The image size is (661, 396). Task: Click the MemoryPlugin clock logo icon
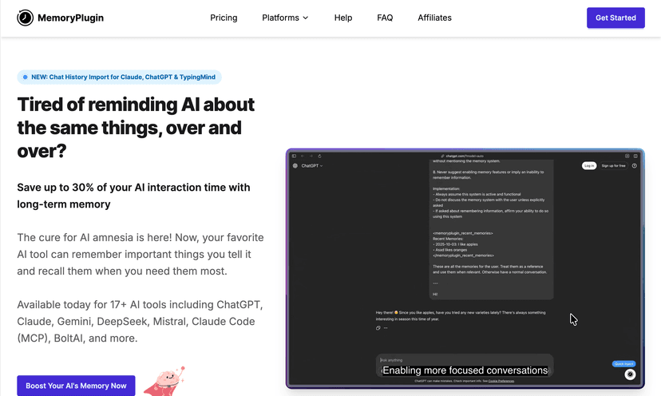26,18
